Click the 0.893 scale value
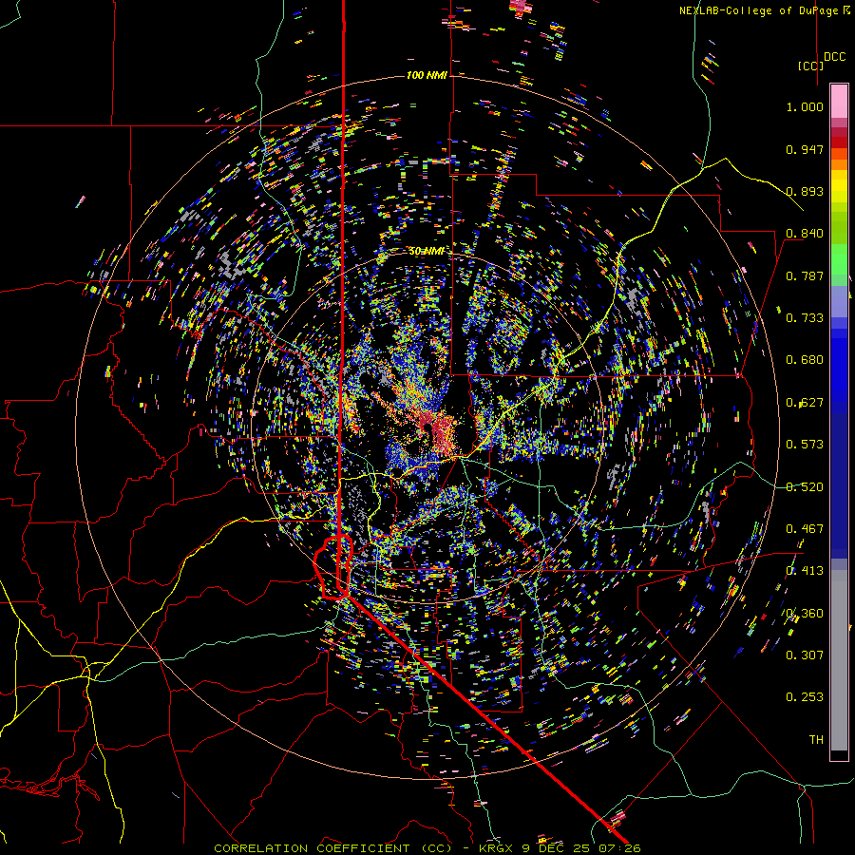This screenshot has height=855, width=855. 805,191
